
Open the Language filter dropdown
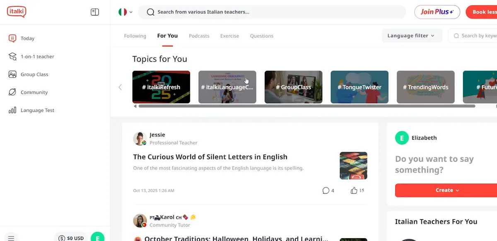pyautogui.click(x=411, y=36)
